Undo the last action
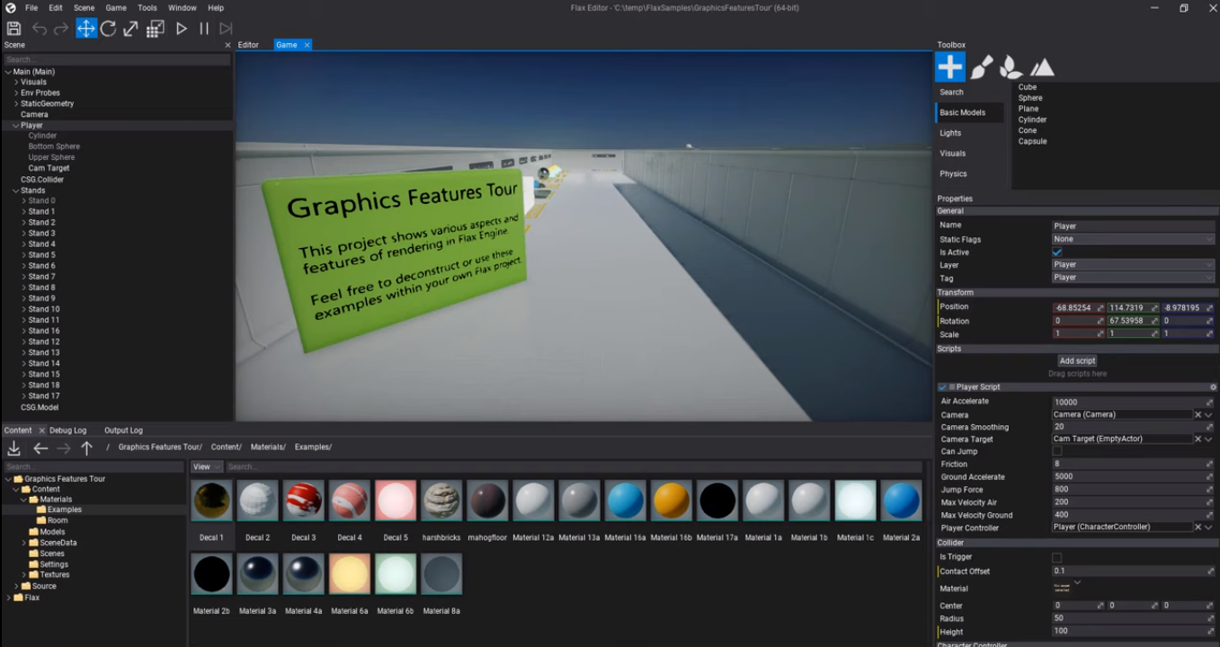Viewport: 1220px width, 647px height. point(38,28)
